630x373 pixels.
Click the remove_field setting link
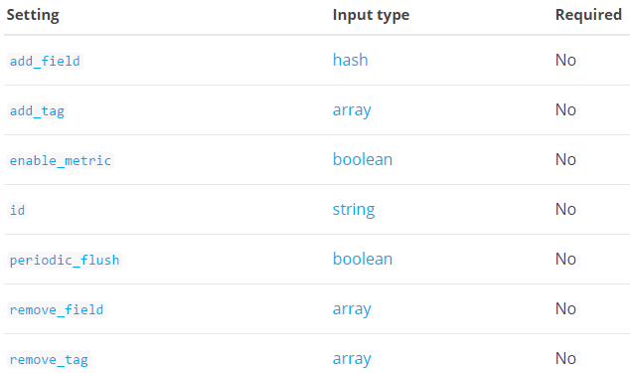point(57,309)
